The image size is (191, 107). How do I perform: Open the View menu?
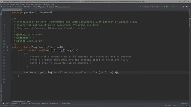coord(8,4)
